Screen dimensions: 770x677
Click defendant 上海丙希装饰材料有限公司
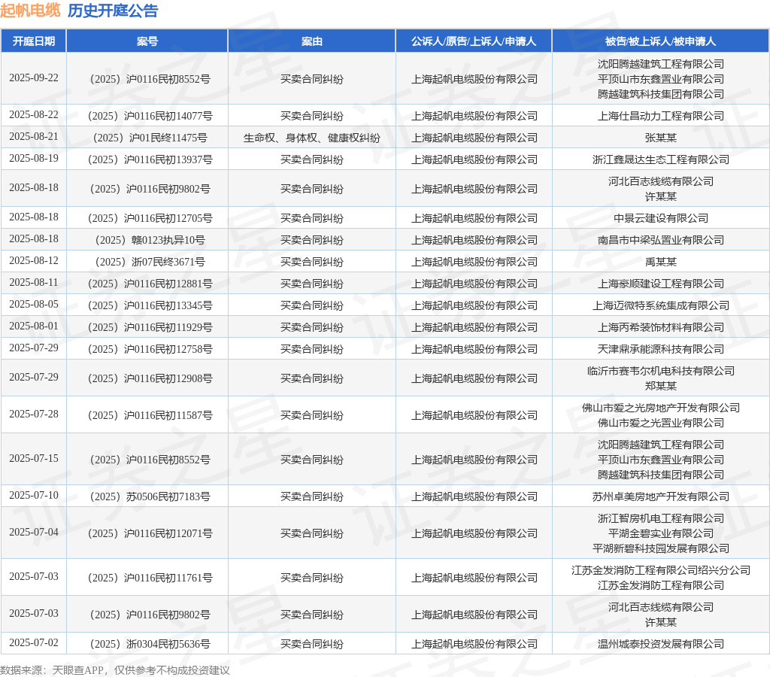coord(660,327)
